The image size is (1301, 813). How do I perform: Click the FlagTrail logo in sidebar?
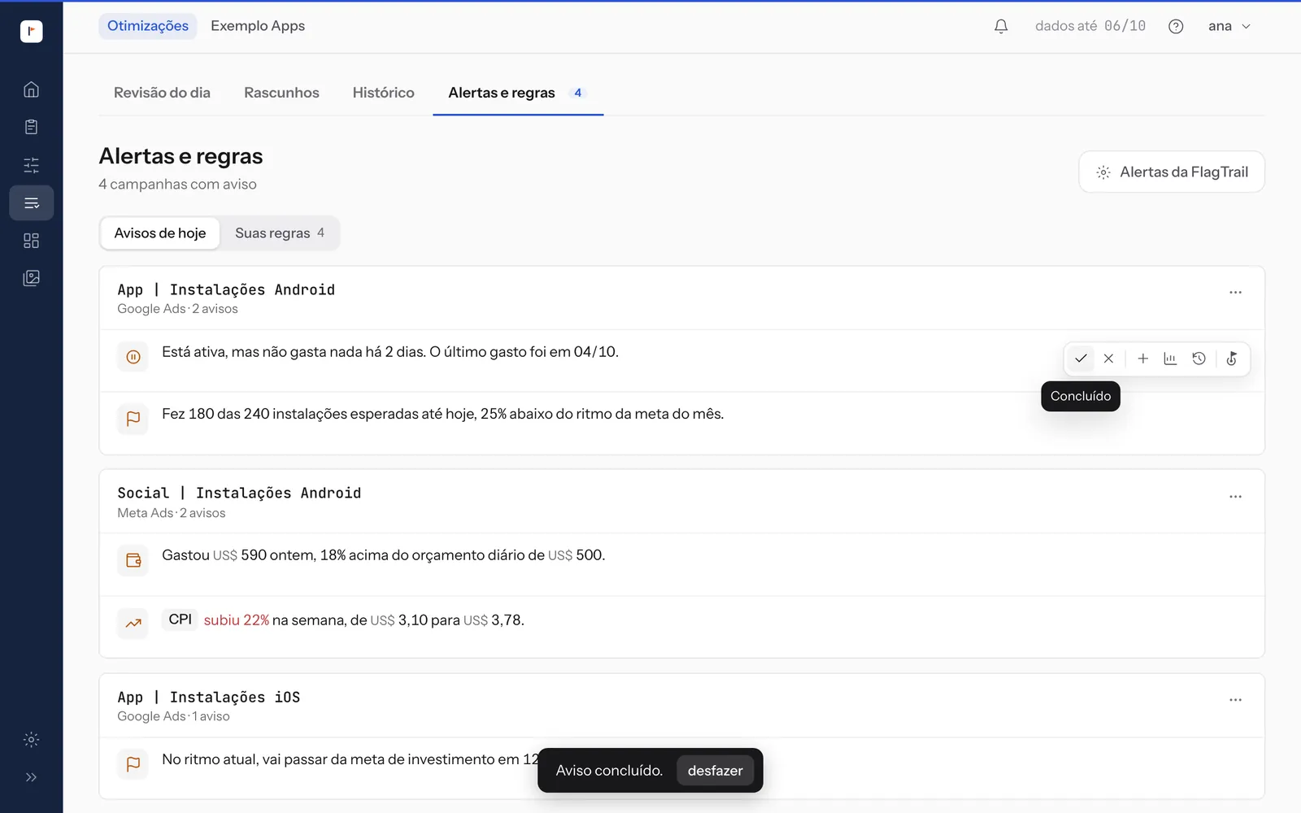coord(31,31)
